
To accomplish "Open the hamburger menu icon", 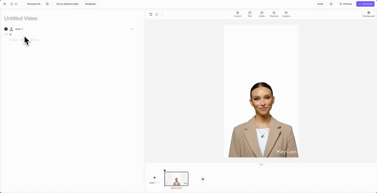I will pos(12,4).
